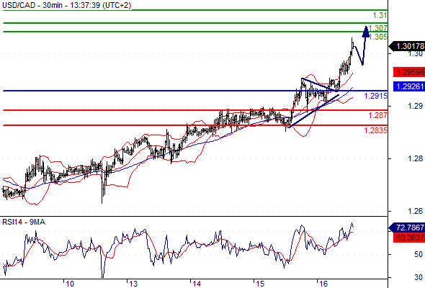Image resolution: width=425 pixels, height=288 pixels.
Task: Click the red price tag 1.29598
Action: point(409,72)
